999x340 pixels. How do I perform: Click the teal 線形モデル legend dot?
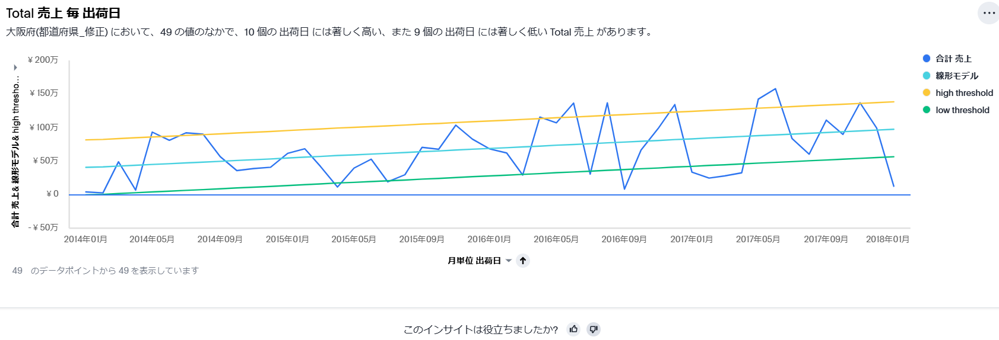coord(927,75)
